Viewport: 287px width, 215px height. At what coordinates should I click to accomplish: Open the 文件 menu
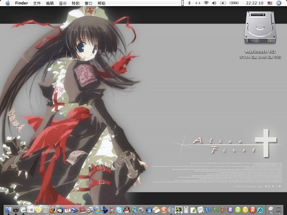[x=37, y=3]
